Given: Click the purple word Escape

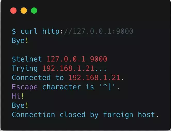Looking at the screenshot, I should coord(25,87).
